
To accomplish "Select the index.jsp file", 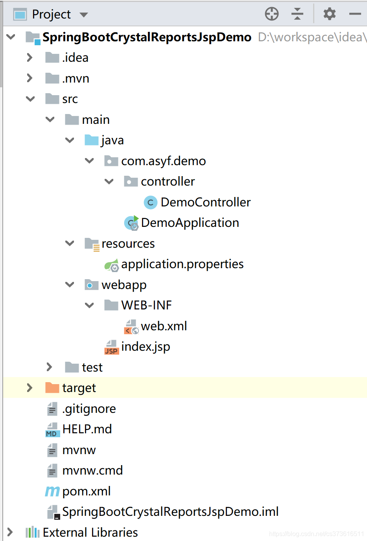I will [x=146, y=347].
